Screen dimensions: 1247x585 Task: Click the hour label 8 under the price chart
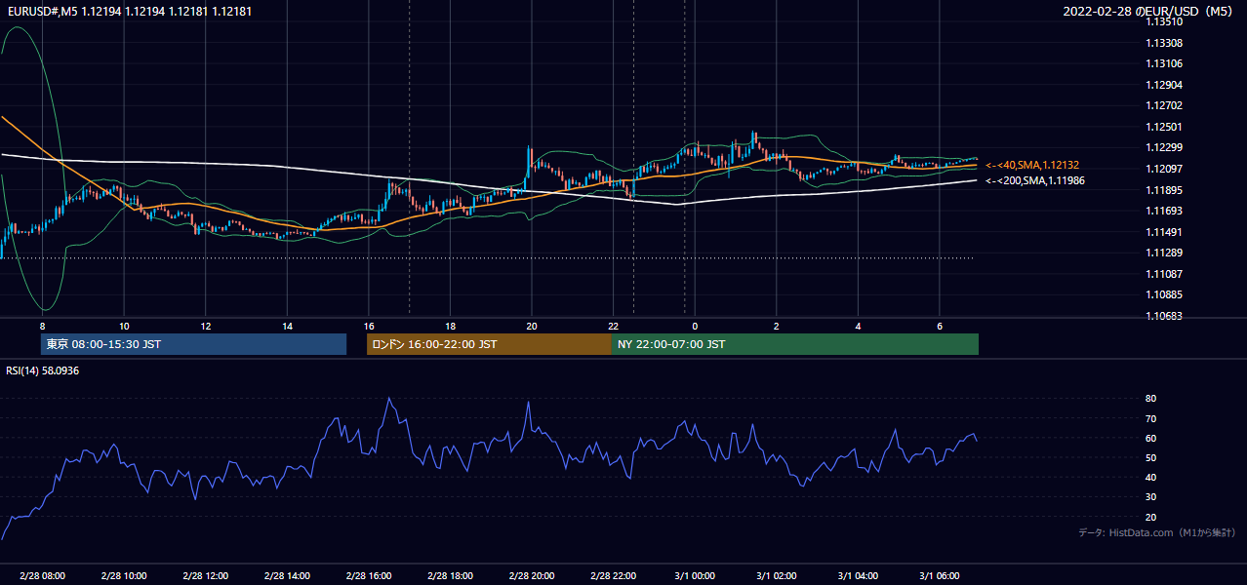[42, 326]
